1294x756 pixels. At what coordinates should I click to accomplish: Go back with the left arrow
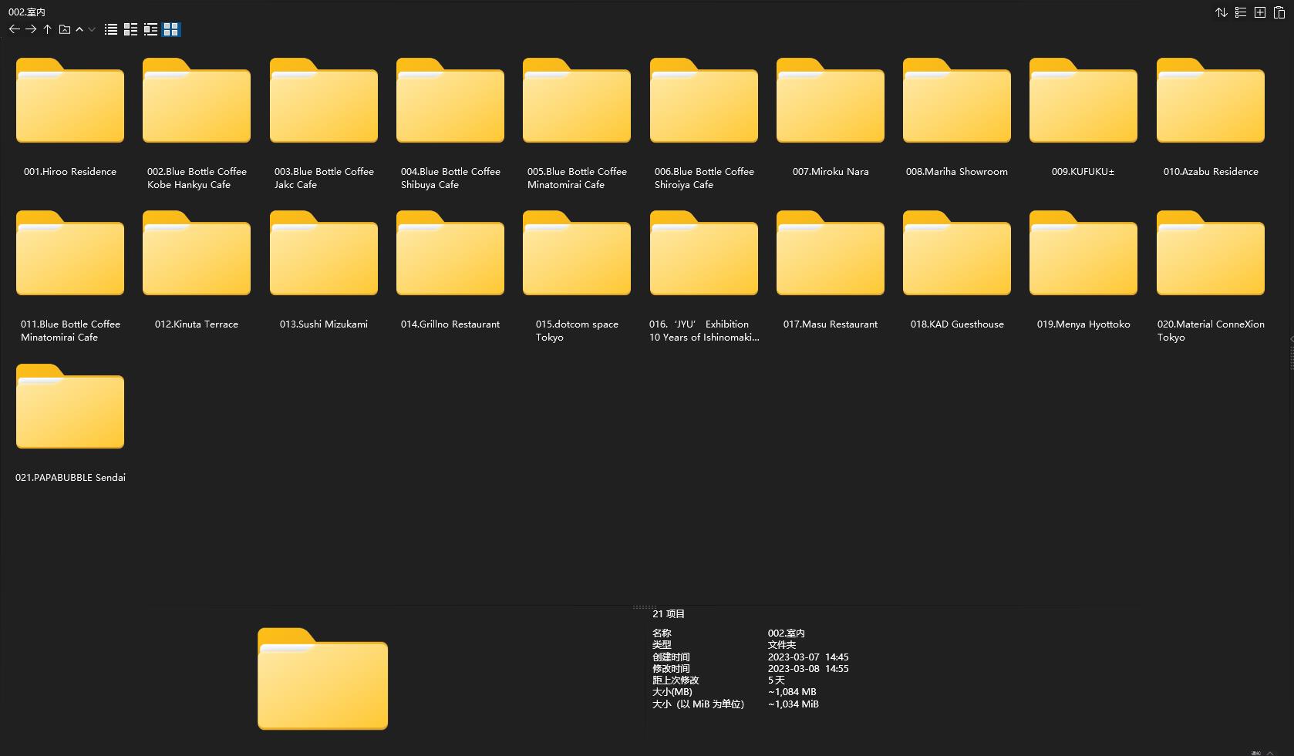pos(14,29)
